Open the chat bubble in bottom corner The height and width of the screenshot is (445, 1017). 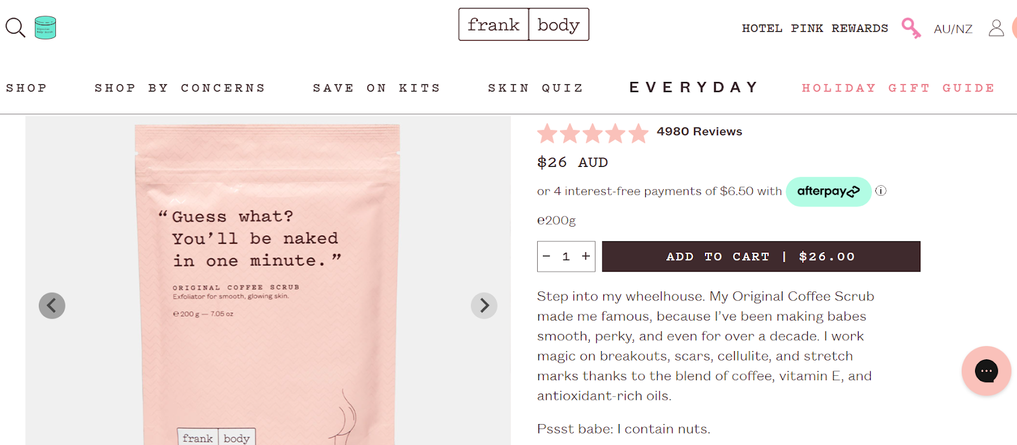(986, 371)
